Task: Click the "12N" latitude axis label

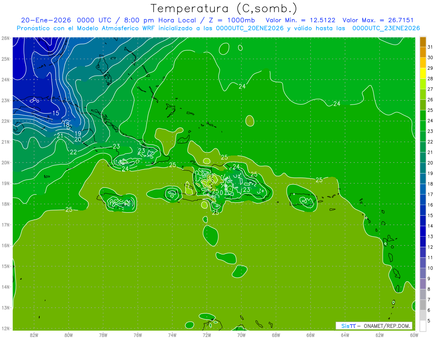Action: click(5, 328)
